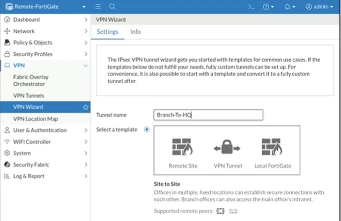Image resolution: width=341 pixels, height=221 pixels.
Task: Expand the Dashboard menu chevron
Action: [86, 20]
